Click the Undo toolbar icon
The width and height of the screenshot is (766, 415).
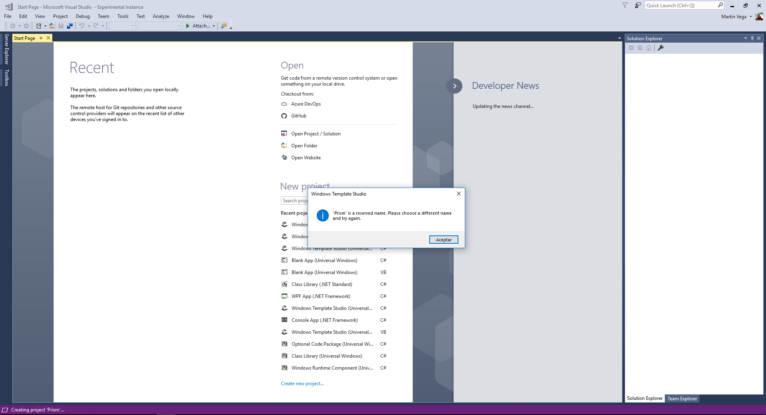(x=81, y=26)
